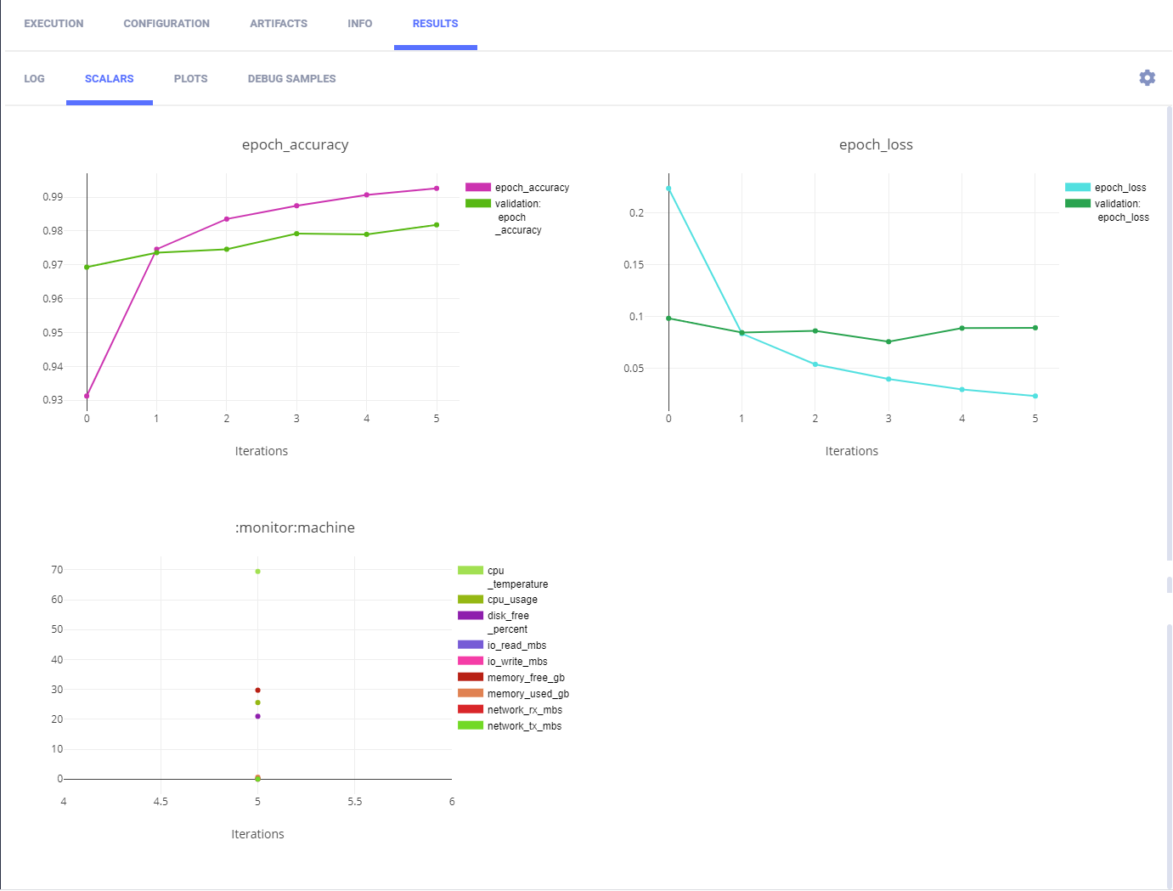The image size is (1173, 891).
Task: Switch to the Execution tab
Action: tap(54, 24)
